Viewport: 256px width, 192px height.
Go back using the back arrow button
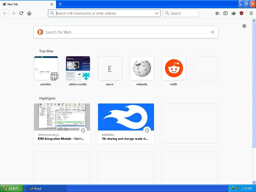pos(5,13)
